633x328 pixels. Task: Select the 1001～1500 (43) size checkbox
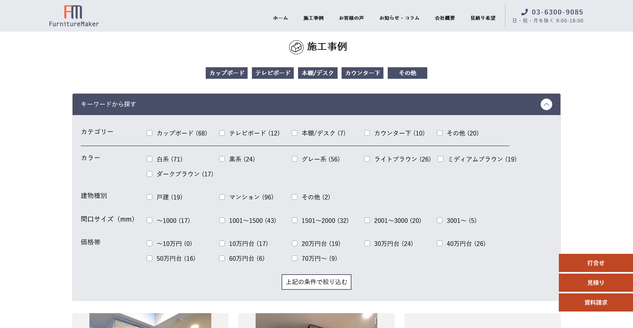point(222,221)
